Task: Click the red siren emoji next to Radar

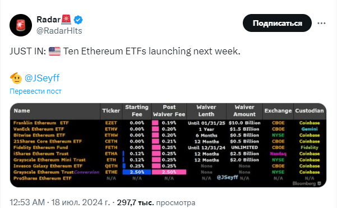Action: click(66, 20)
